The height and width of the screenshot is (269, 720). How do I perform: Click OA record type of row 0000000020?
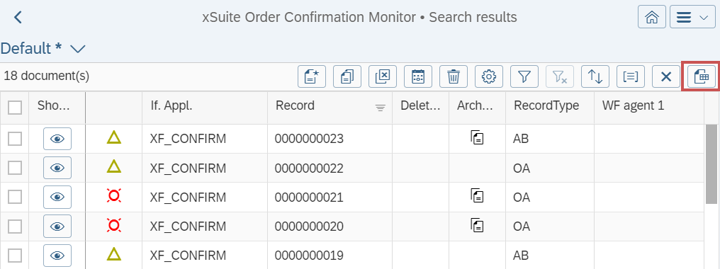(522, 227)
